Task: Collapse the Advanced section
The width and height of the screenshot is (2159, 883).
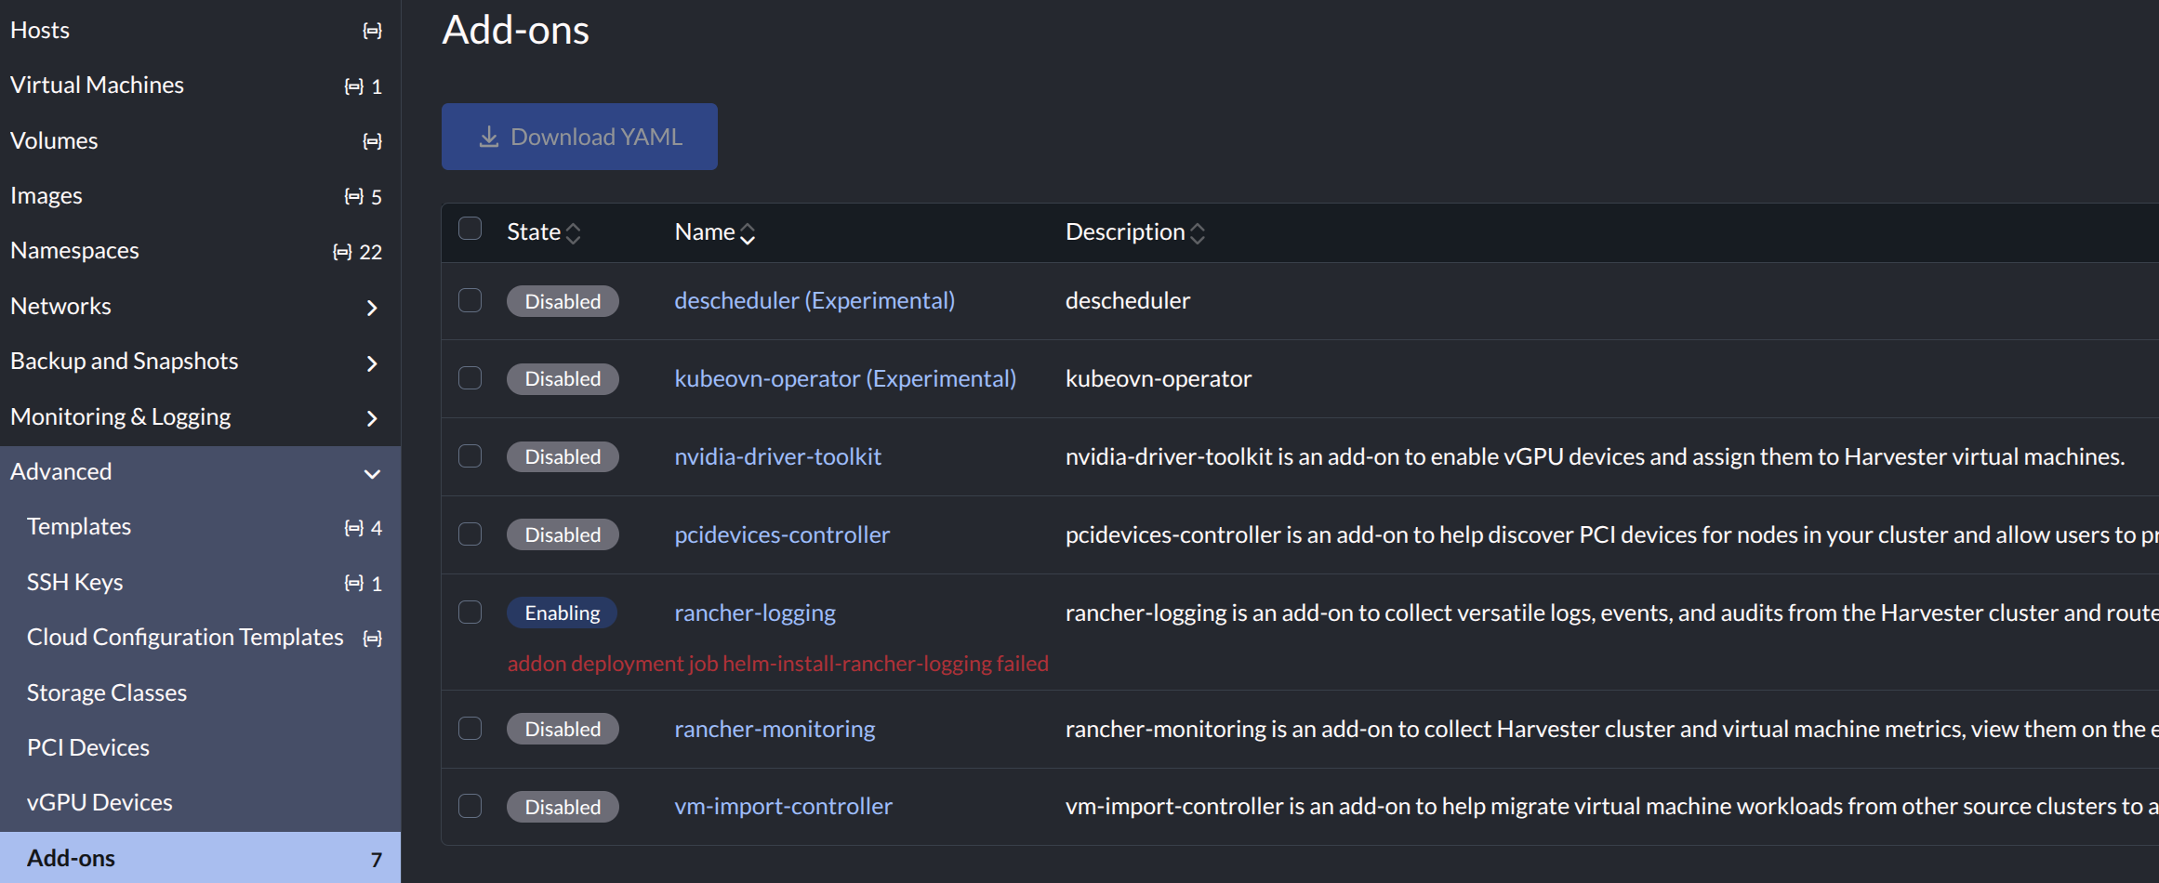Action: (x=372, y=473)
